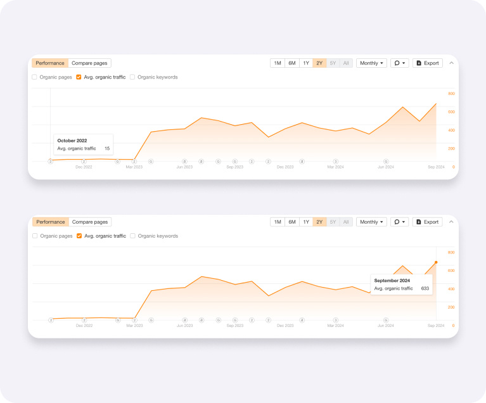Screen dimensions: 486x403
Task: Set top chart range to 6M
Action: pos(292,63)
